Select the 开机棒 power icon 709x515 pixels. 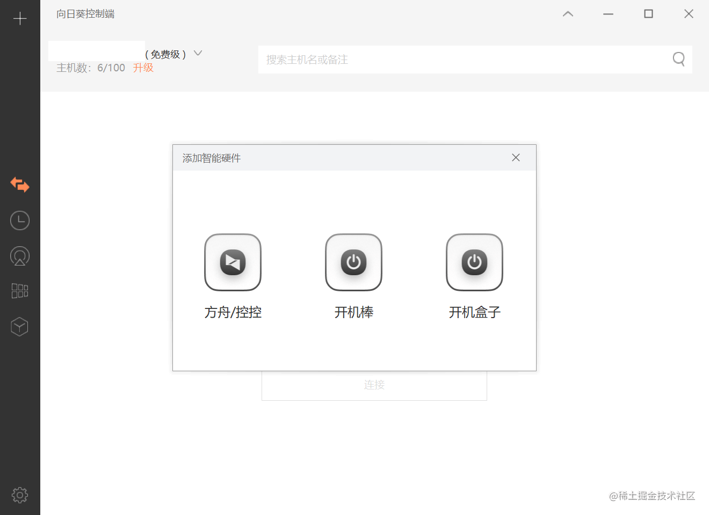[x=353, y=262]
